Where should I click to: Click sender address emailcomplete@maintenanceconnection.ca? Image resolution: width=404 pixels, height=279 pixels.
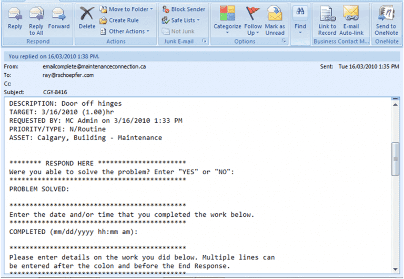[94, 66]
